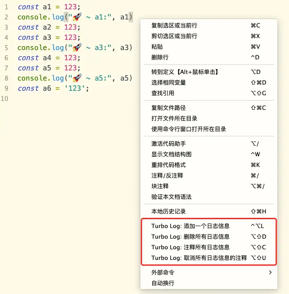Click 注释/反注释 option
This screenshot has width=289, height=294.
click(209, 176)
